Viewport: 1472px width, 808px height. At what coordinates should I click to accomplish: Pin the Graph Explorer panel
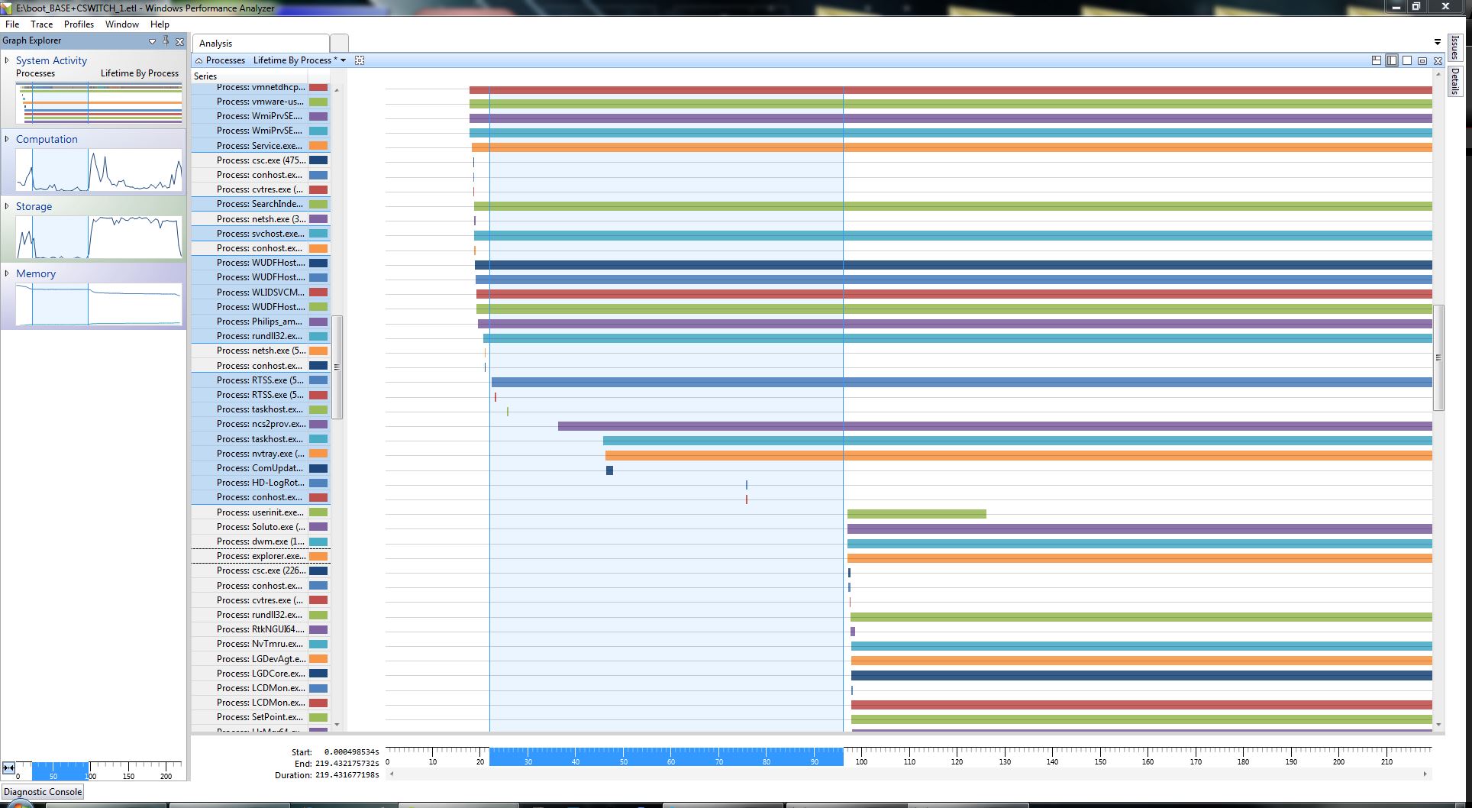pyautogui.click(x=166, y=41)
